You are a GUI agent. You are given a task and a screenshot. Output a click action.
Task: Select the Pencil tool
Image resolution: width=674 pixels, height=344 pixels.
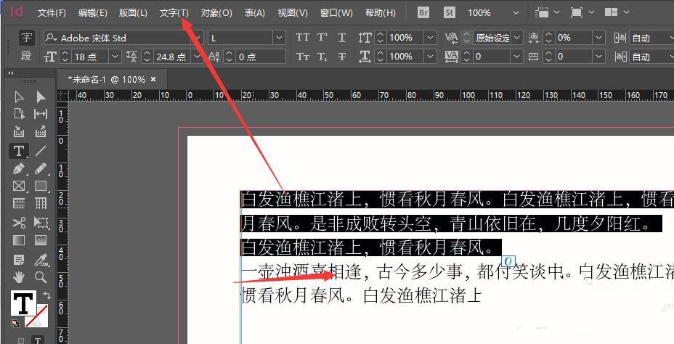click(41, 169)
